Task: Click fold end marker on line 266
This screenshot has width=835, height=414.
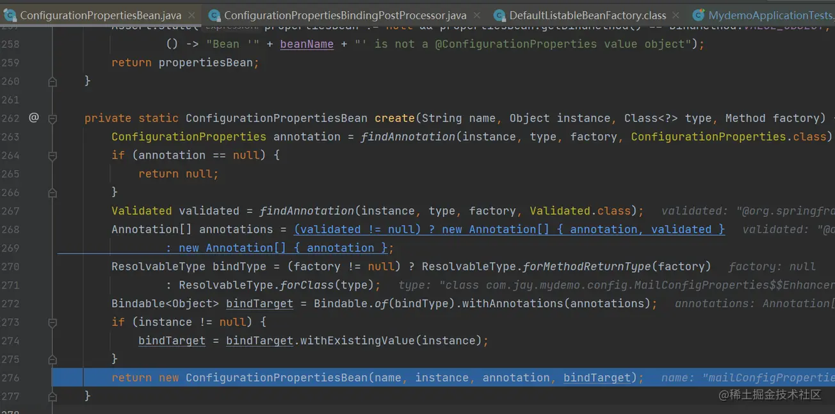Action: [x=53, y=193]
